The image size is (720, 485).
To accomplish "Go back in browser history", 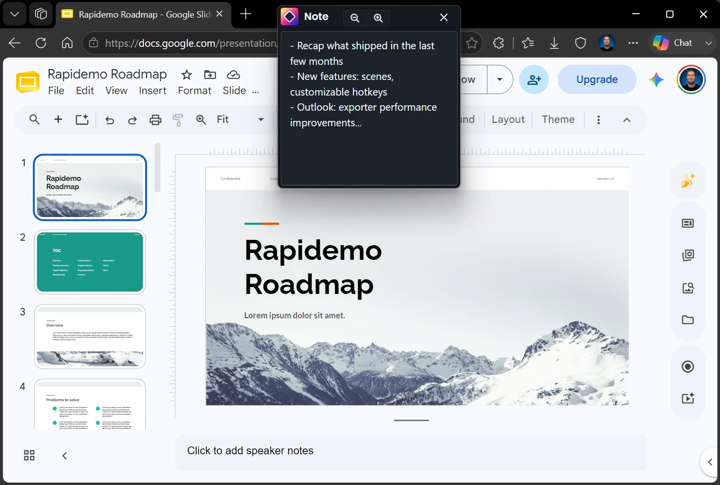I will (15, 43).
